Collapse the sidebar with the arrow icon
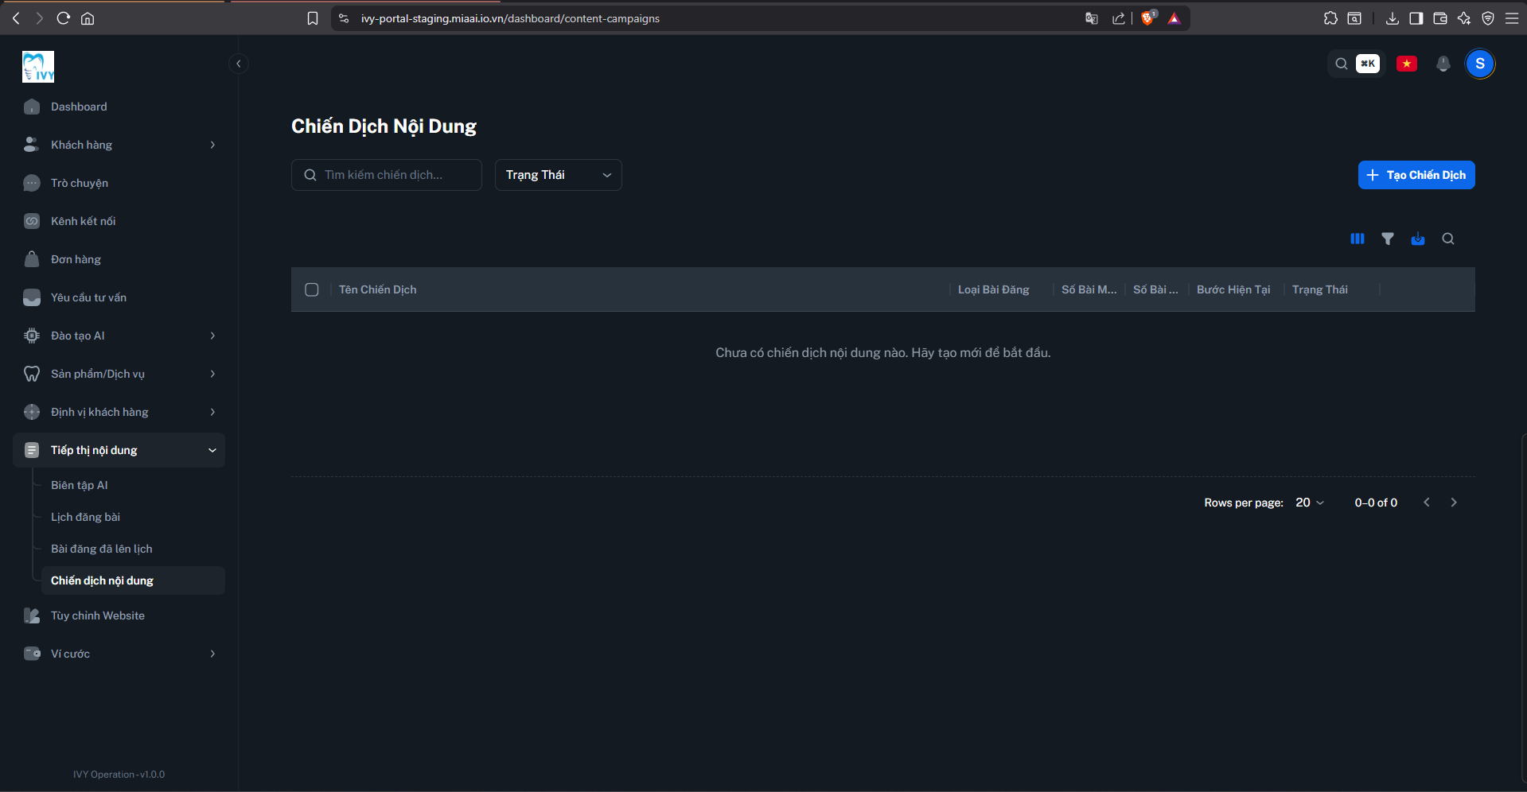1527x792 pixels. point(238,64)
